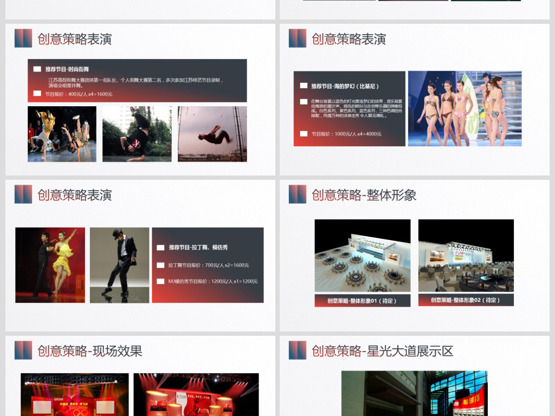This screenshot has width=555, height=416.
Task: Click the red stage 3D render in 现场效果 slide
Action: tap(196, 394)
